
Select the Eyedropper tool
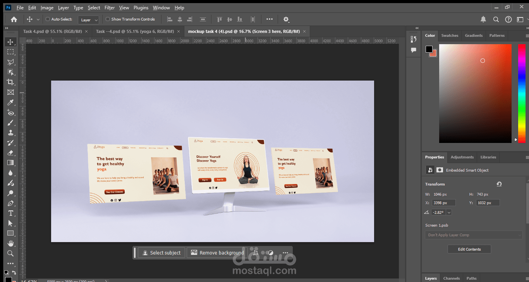pyautogui.click(x=10, y=102)
